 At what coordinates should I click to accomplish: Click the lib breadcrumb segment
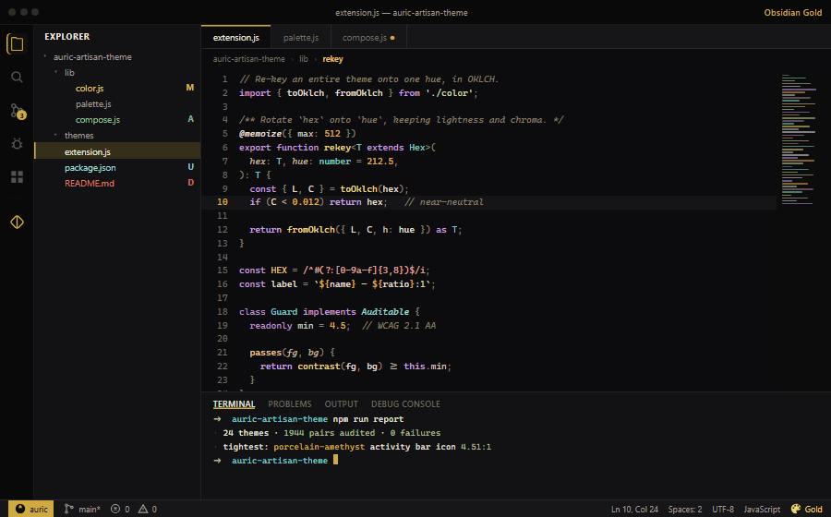[304, 59]
